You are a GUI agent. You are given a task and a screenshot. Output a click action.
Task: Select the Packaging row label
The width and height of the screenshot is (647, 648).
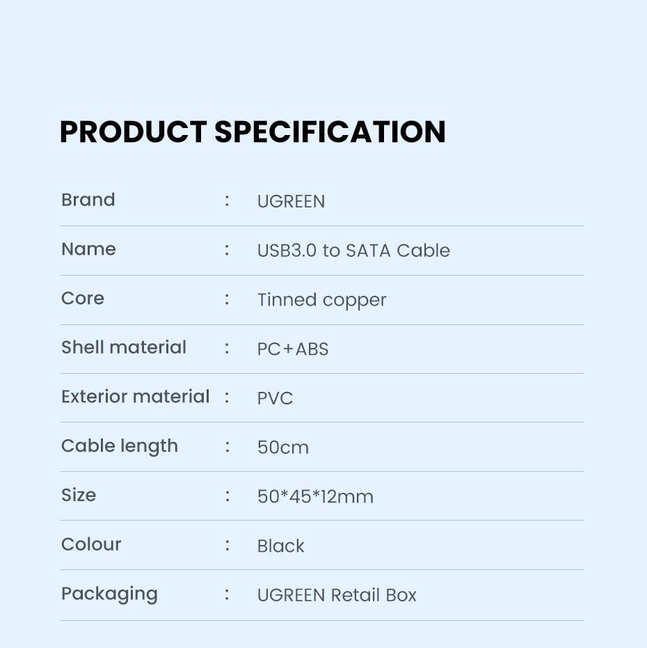click(x=109, y=594)
